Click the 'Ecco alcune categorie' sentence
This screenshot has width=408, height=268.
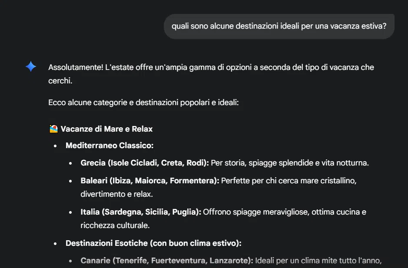pos(143,103)
